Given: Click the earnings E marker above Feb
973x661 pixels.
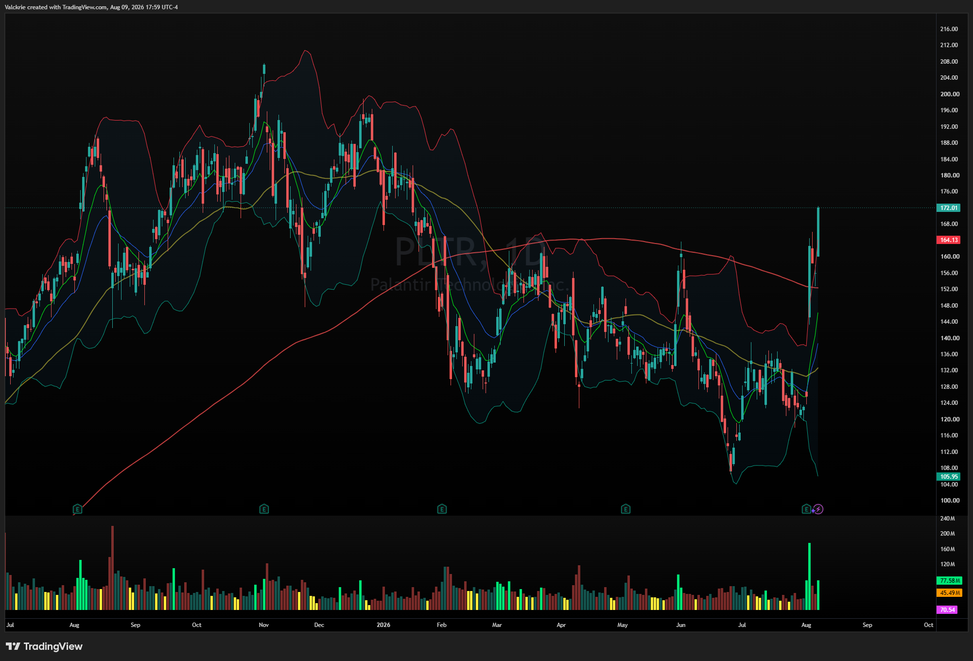Looking at the screenshot, I should coord(442,509).
